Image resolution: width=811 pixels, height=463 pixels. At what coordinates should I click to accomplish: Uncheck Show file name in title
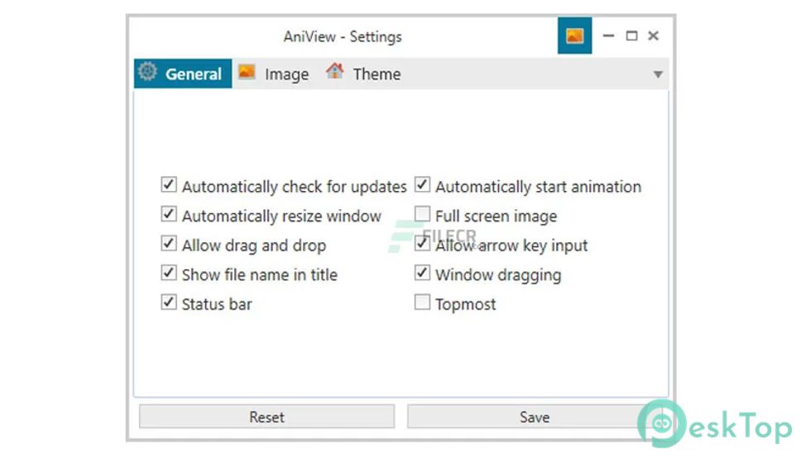(x=169, y=273)
